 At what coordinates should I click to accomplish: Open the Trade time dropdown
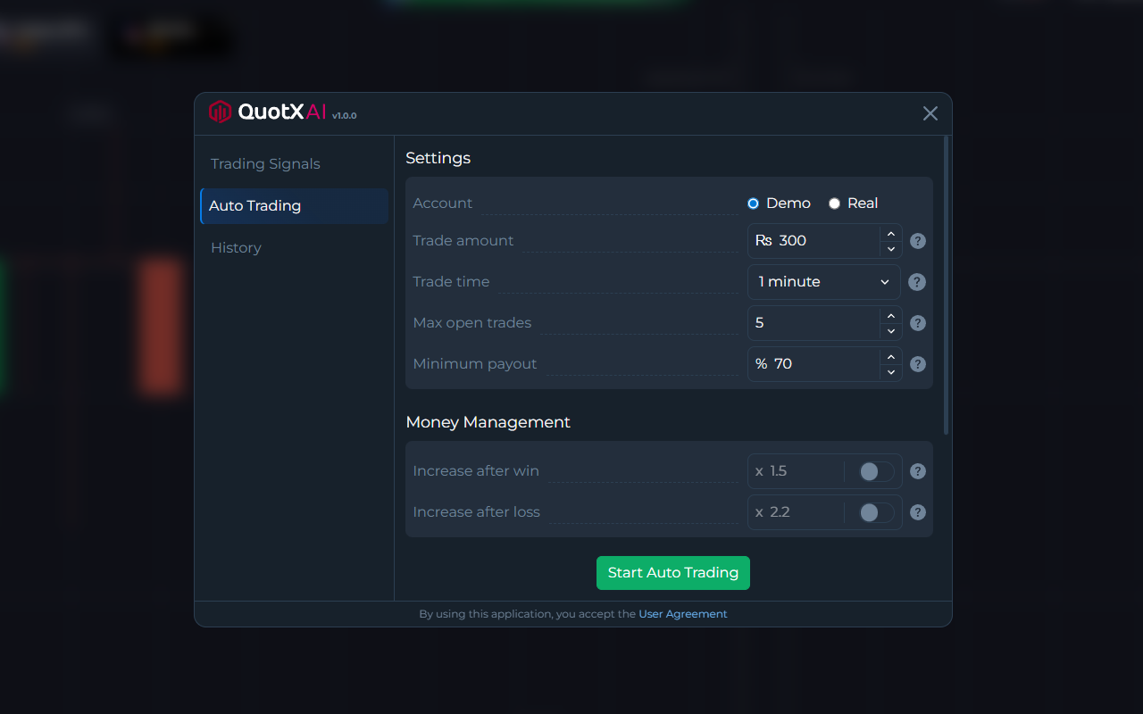[x=824, y=282]
